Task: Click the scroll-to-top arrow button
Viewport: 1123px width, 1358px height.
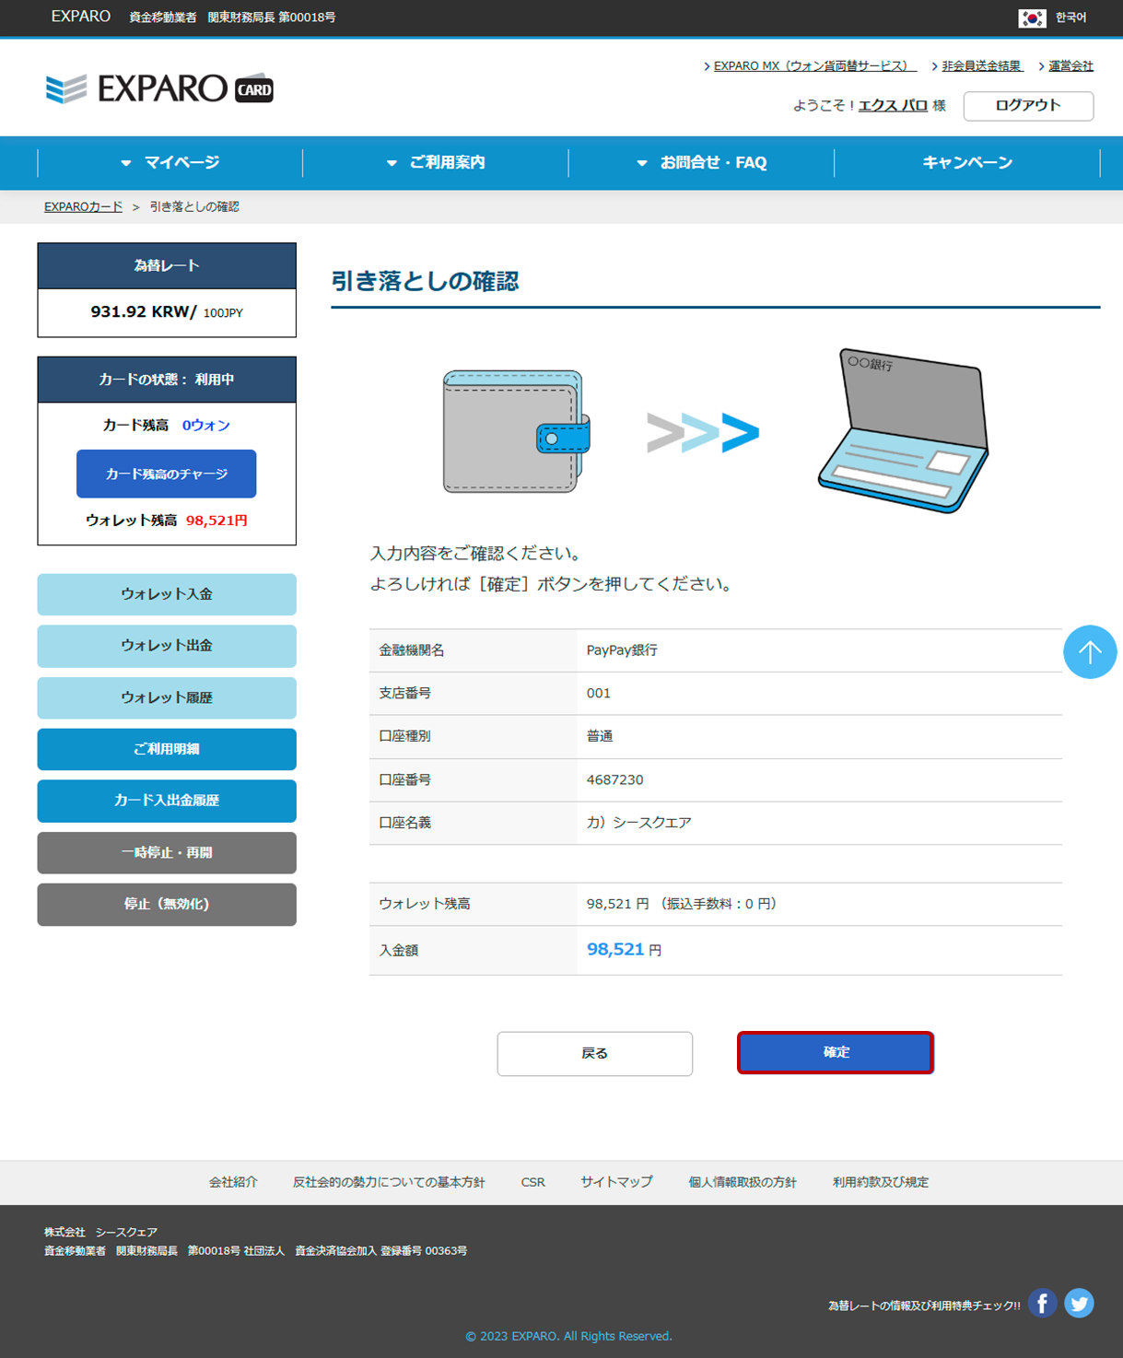Action: [x=1090, y=652]
